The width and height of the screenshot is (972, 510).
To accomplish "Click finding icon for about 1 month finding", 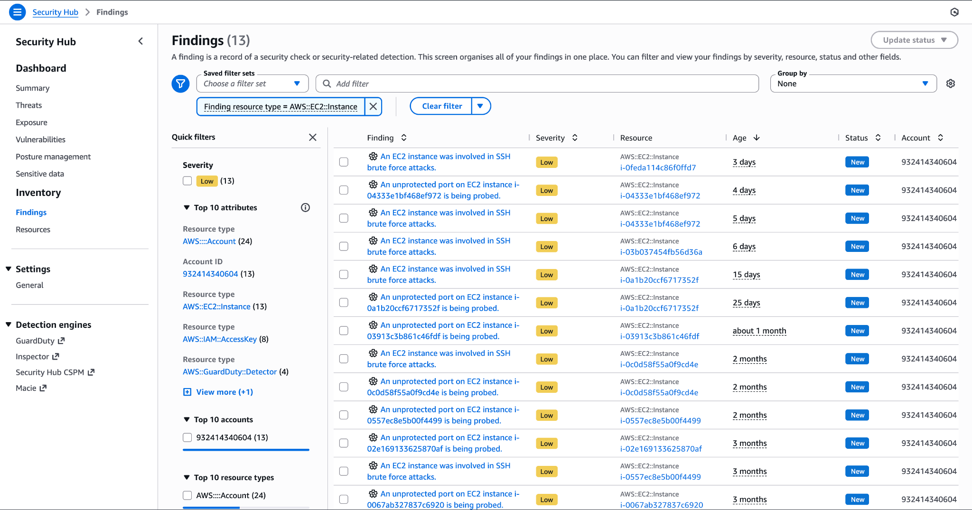I will pos(373,325).
